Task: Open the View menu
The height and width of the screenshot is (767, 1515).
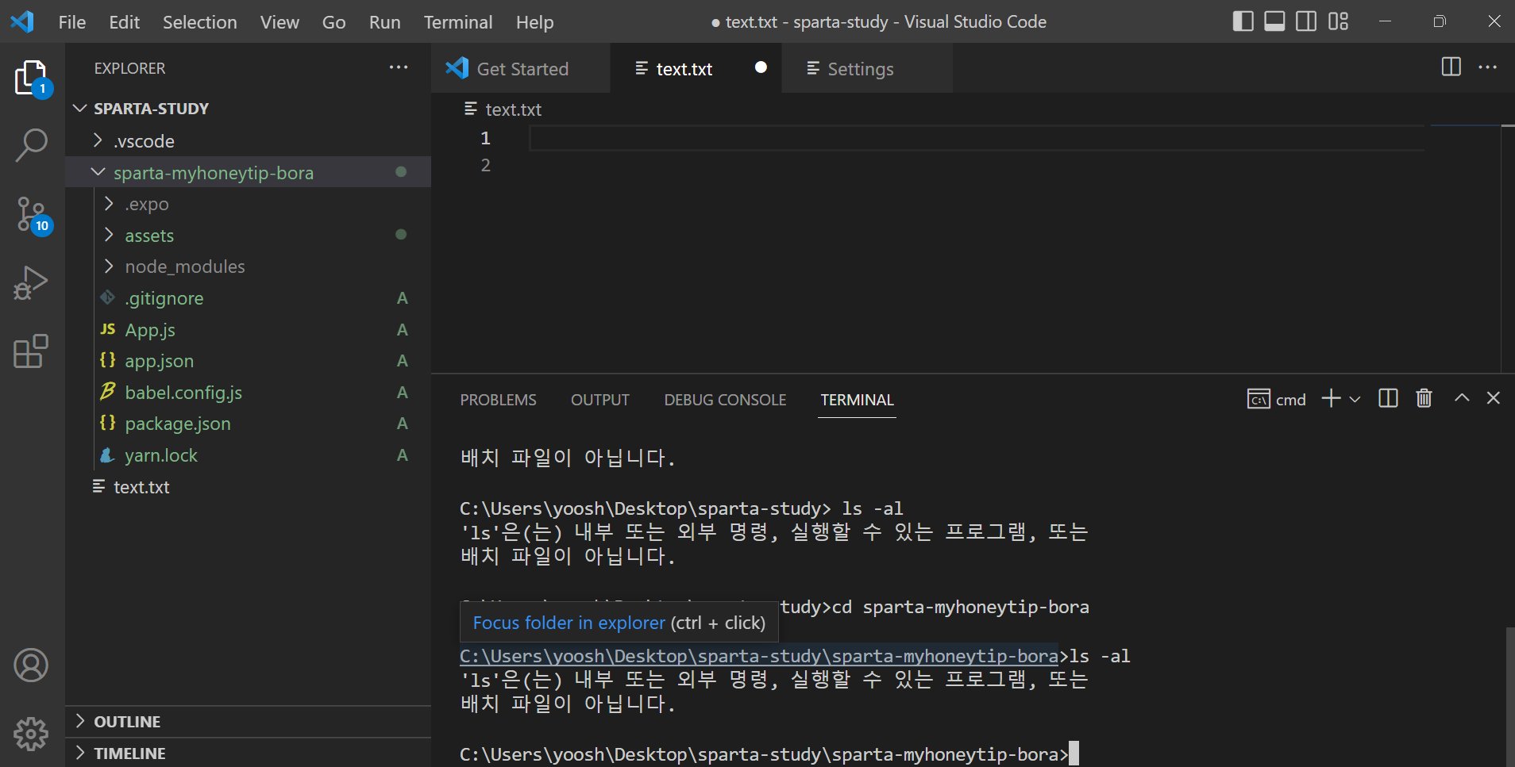Action: pyautogui.click(x=279, y=22)
